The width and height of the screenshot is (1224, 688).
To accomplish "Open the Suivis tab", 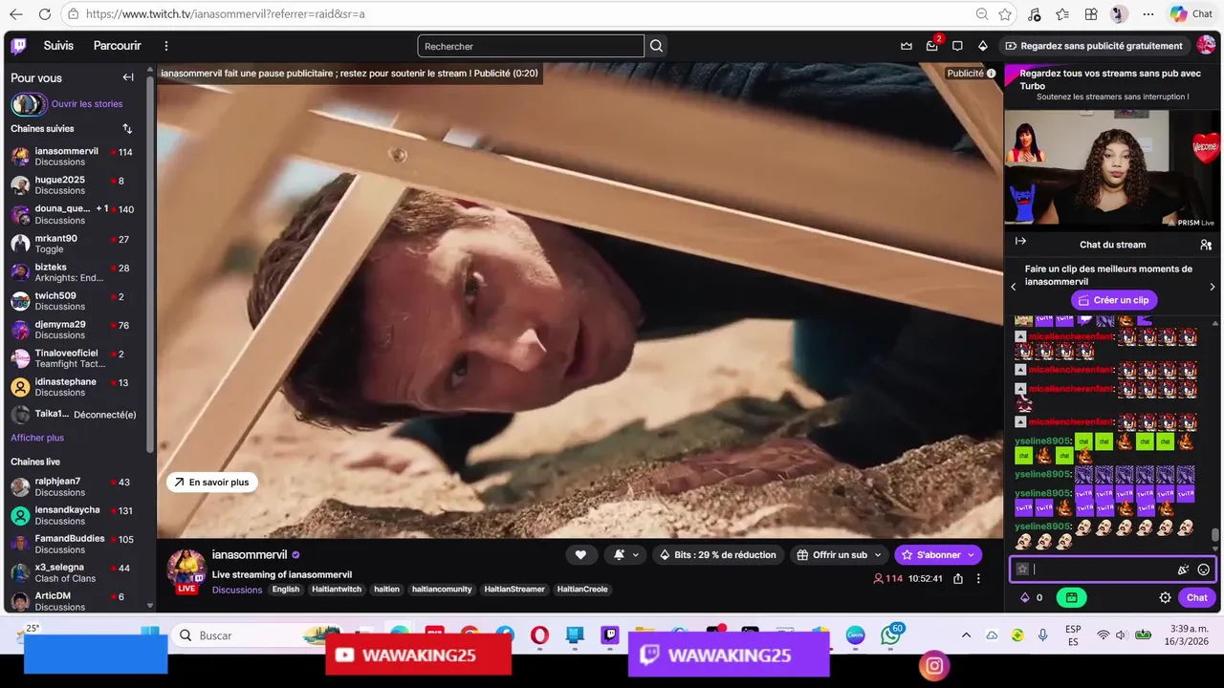I will 58,46.
